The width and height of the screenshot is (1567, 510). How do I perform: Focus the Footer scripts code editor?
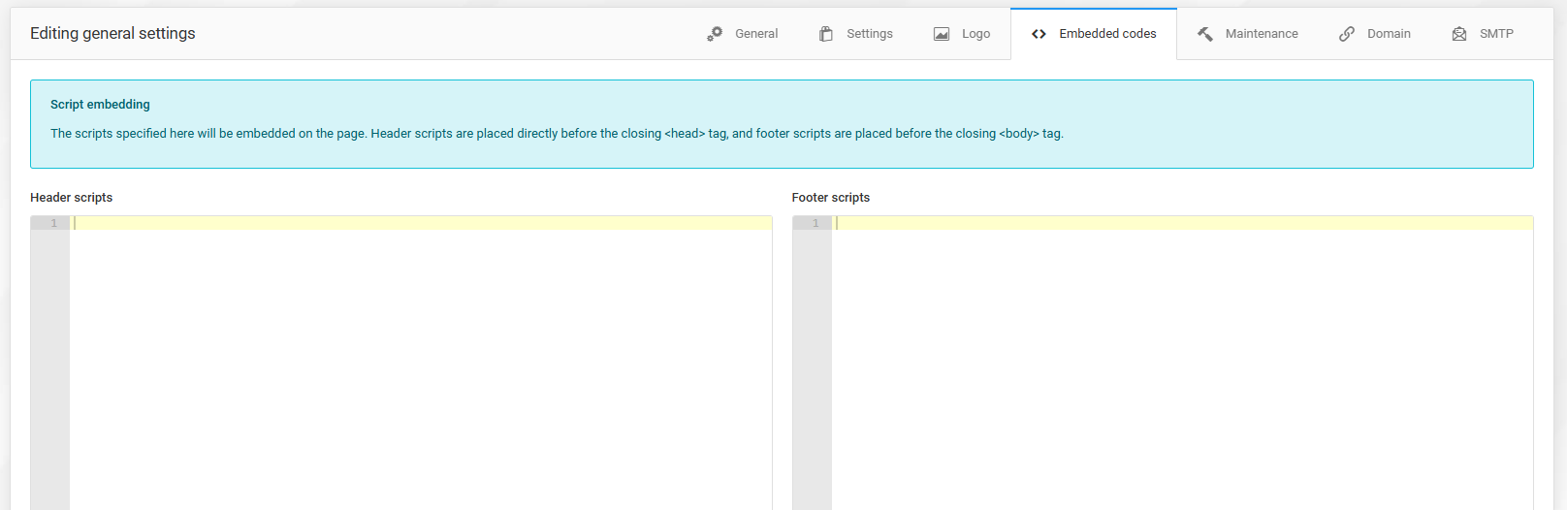1181,359
